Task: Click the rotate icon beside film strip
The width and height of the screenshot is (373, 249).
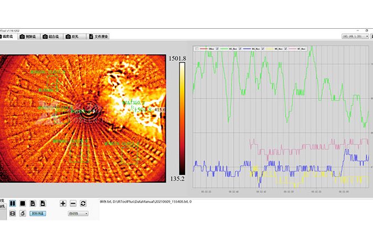Action: [x=22, y=213]
